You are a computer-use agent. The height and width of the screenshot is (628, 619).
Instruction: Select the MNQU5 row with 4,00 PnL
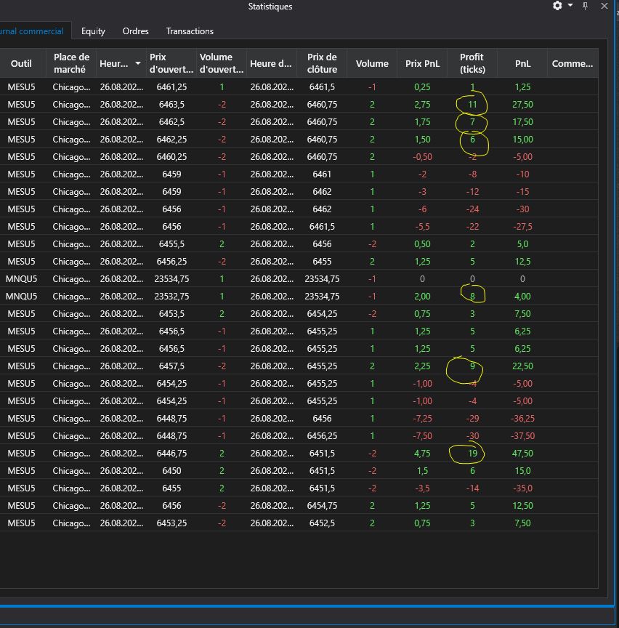tap(291, 297)
